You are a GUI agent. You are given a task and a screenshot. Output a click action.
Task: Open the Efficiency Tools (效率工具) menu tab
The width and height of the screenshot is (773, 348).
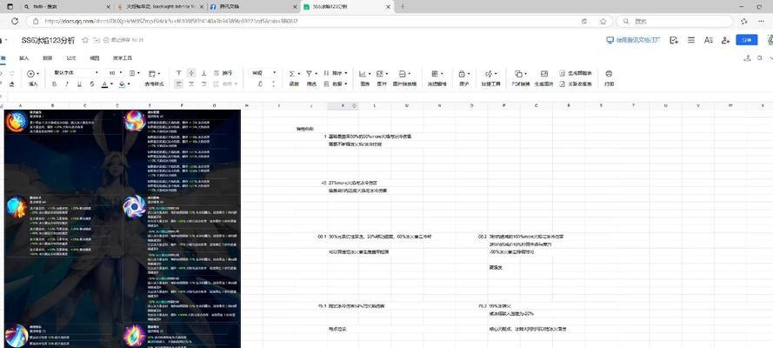pos(123,57)
